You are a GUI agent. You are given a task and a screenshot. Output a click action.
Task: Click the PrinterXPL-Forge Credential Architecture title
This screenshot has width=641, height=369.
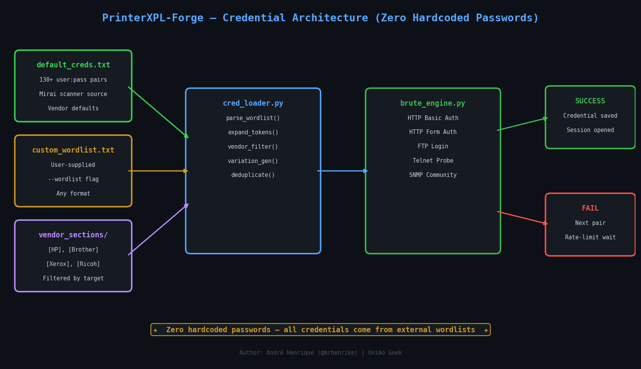click(x=320, y=18)
